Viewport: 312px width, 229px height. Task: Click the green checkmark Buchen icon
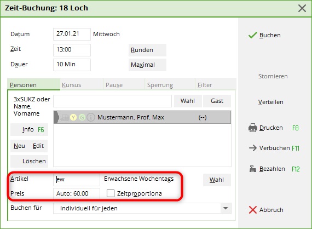tap(253, 35)
